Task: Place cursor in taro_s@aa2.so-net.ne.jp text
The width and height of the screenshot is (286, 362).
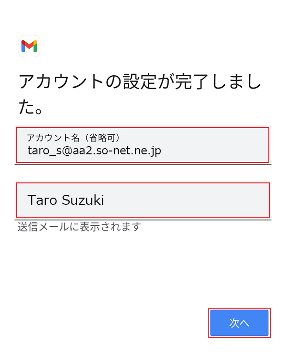Action: 94,151
